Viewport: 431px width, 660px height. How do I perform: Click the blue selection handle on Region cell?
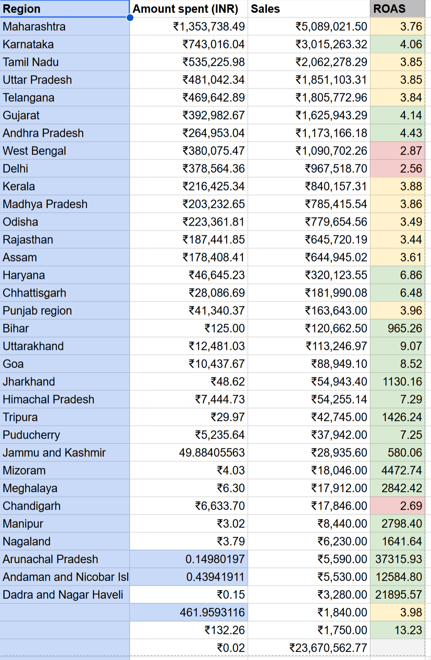130,17
